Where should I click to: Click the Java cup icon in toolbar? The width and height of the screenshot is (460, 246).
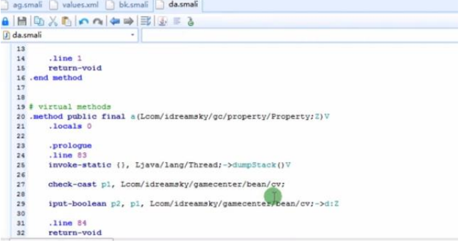pyautogui.click(x=162, y=21)
